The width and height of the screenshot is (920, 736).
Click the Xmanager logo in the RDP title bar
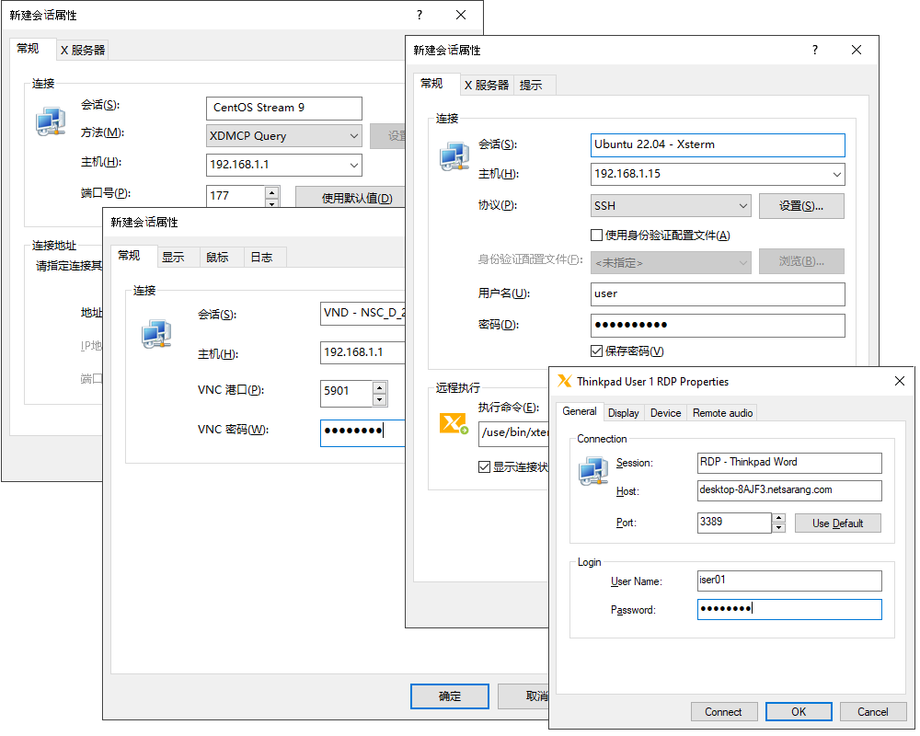pos(565,382)
